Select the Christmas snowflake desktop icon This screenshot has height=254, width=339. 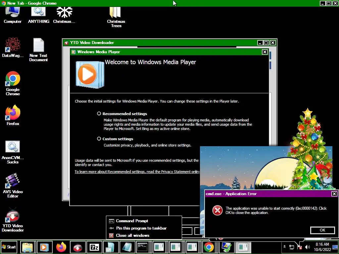pyautogui.click(x=64, y=15)
